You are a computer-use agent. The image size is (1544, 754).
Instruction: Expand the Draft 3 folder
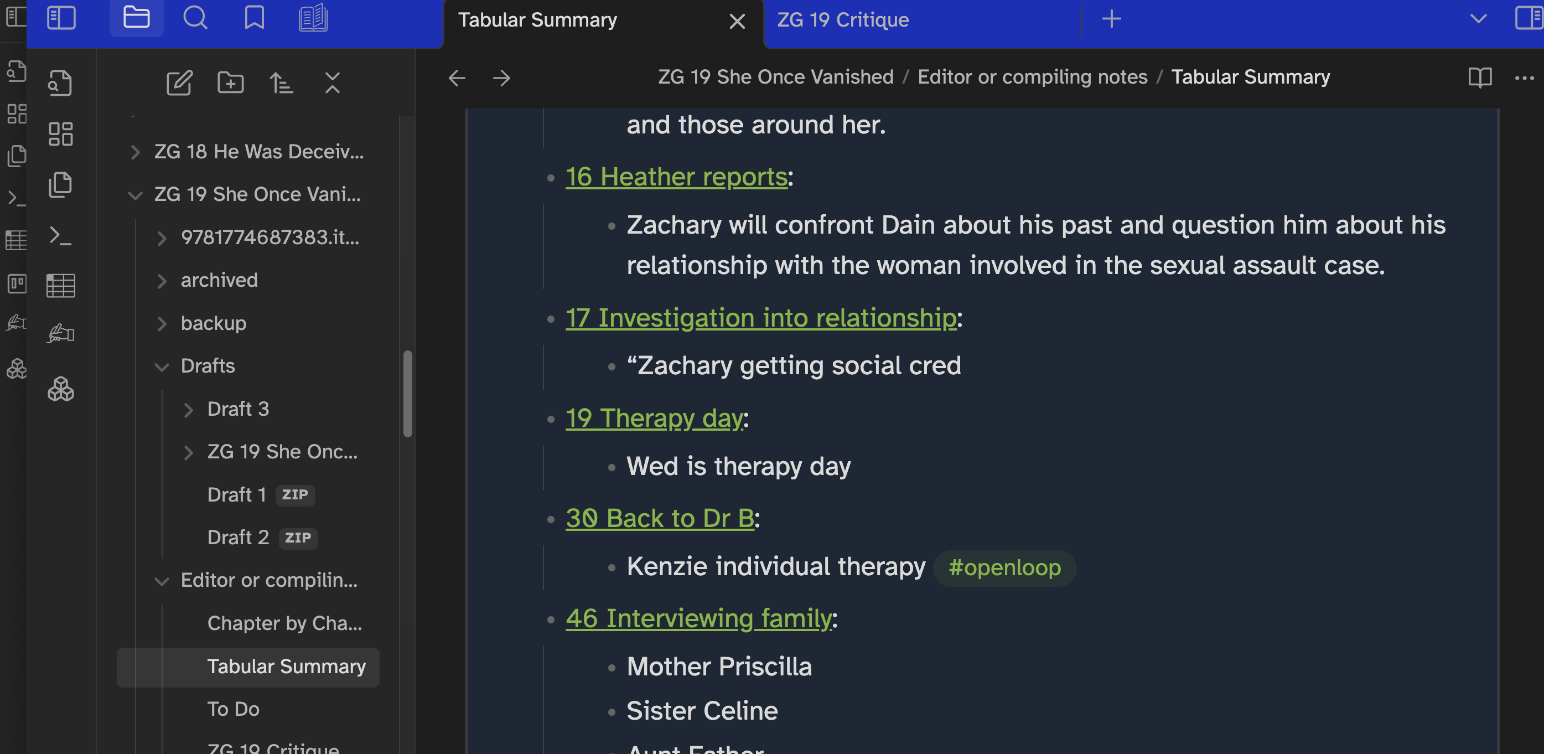tap(188, 410)
